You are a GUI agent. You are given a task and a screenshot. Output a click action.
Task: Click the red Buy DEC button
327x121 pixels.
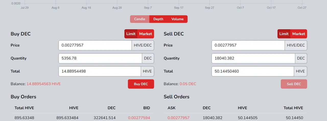(x=141, y=84)
